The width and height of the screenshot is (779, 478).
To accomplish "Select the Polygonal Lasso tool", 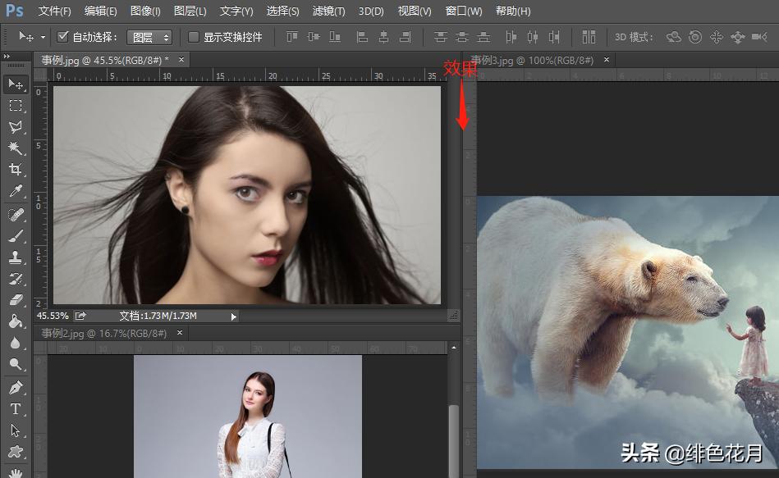I will click(16, 127).
